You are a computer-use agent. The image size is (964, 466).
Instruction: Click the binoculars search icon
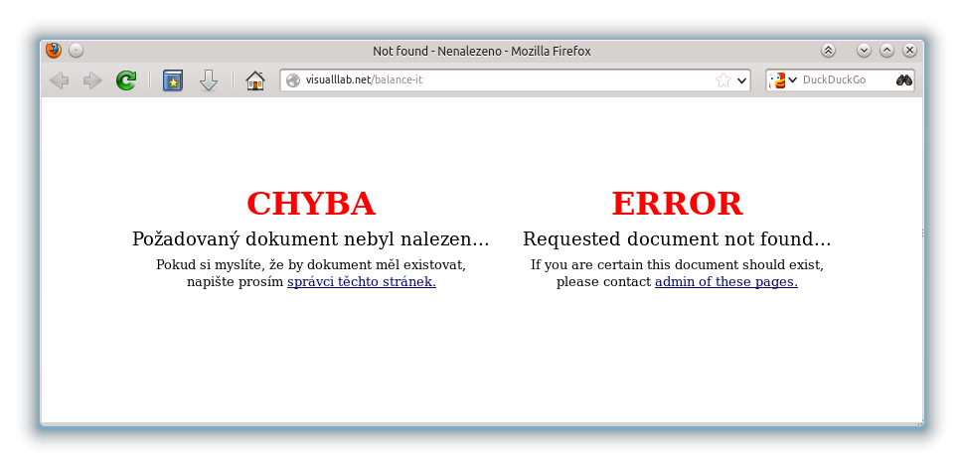903,79
